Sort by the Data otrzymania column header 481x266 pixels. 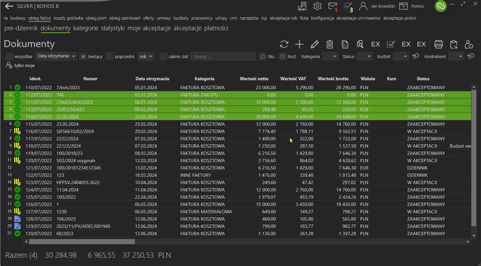(x=152, y=79)
